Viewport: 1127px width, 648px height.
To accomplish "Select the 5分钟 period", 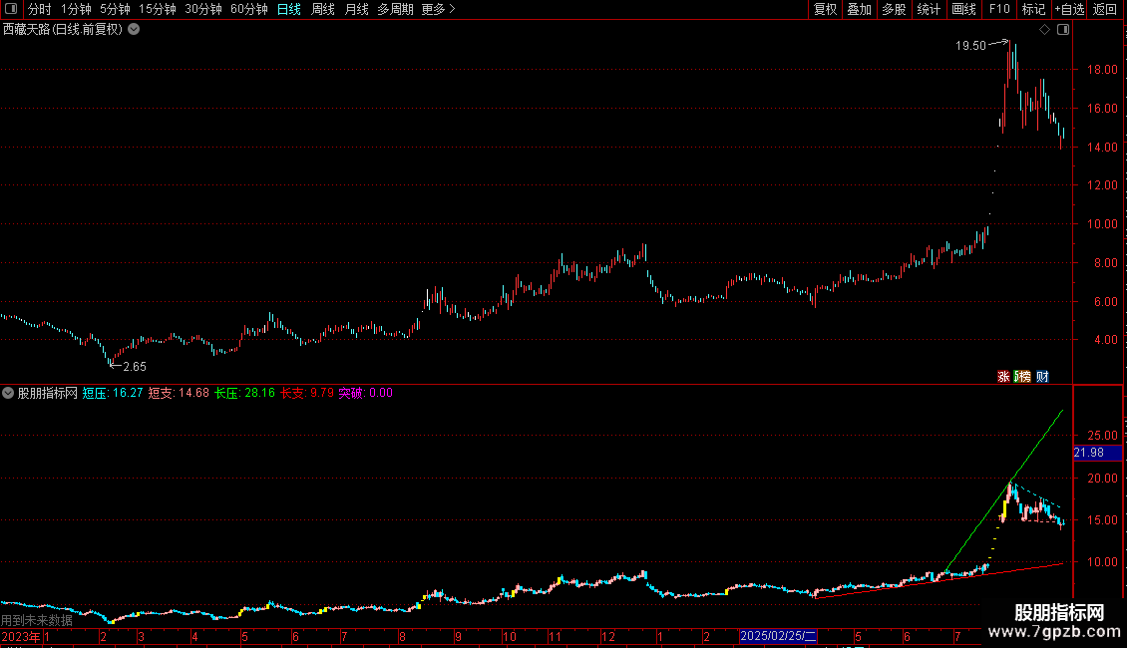I will click(x=115, y=9).
